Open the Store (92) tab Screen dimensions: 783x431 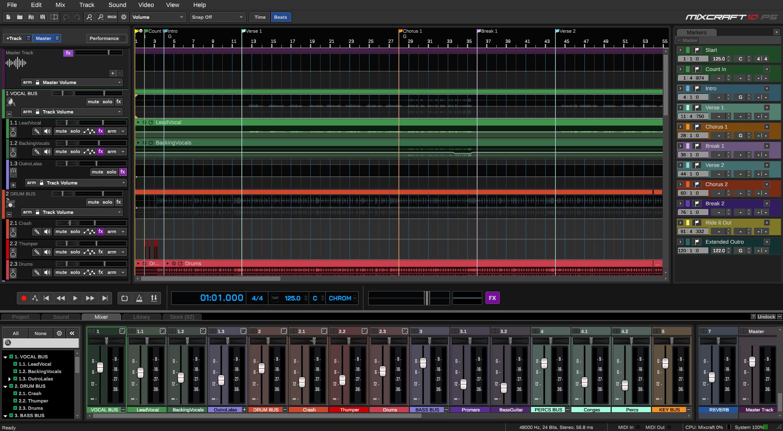182,317
